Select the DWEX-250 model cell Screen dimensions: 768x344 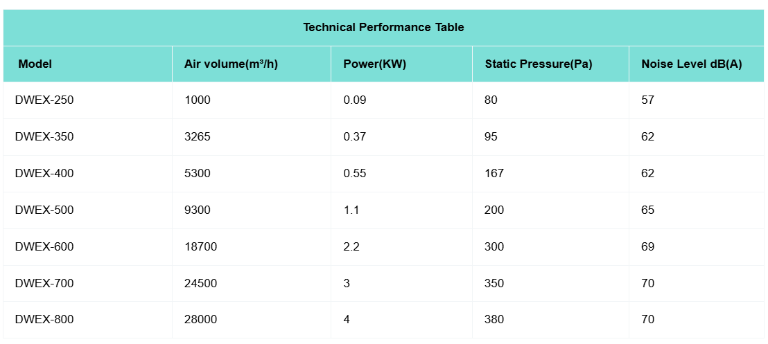[x=44, y=100]
